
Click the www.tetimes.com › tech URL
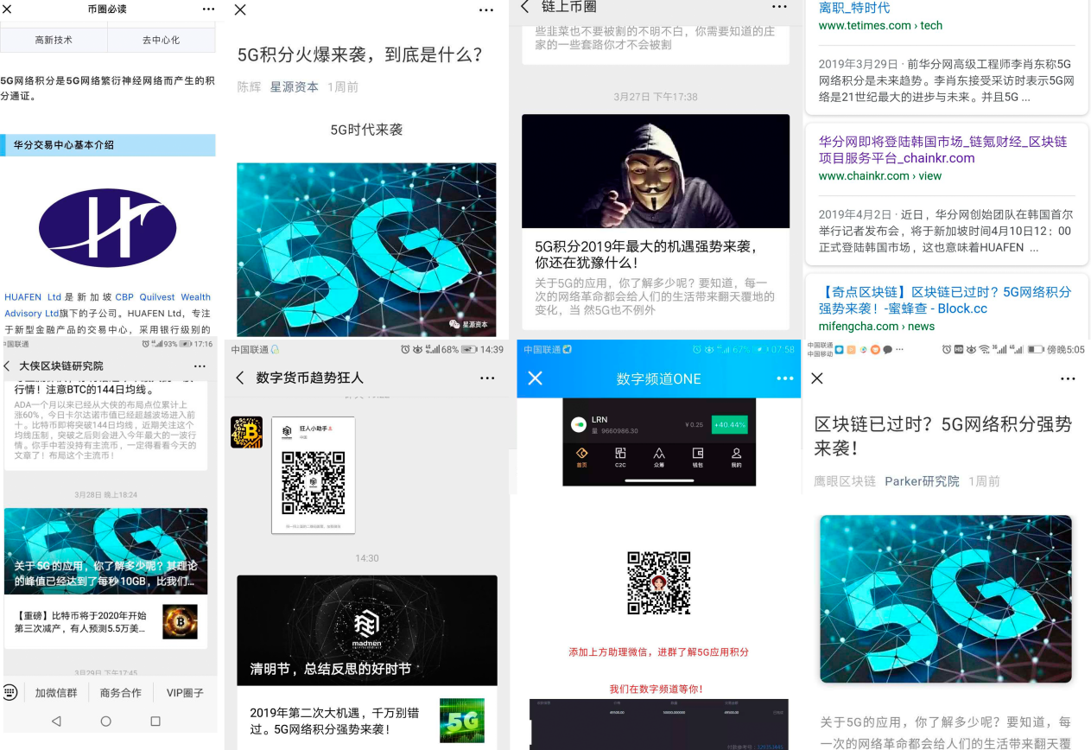(x=880, y=26)
